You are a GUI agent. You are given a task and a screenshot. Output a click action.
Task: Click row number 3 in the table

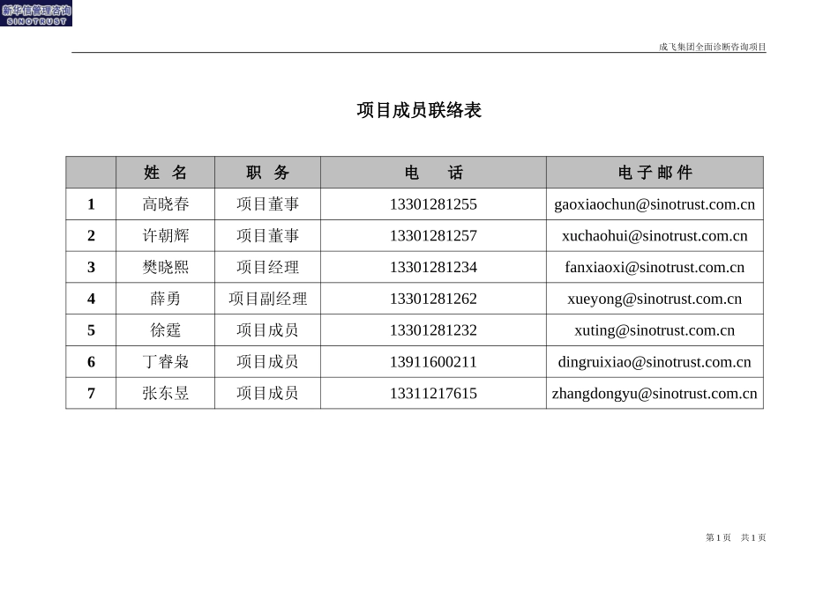[91, 267]
